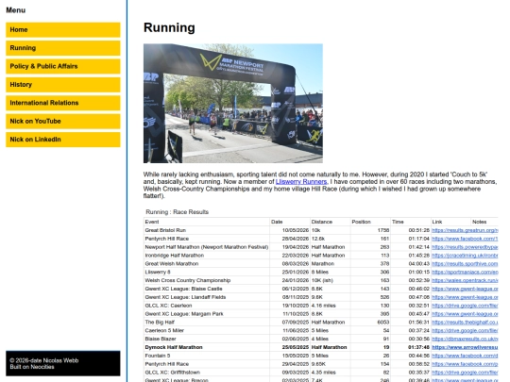Viewport: 510px width, 382px height.
Task: Select the Running menu item
Action: 63,48
